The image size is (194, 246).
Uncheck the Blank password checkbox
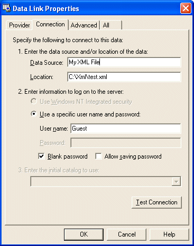[x=41, y=156]
